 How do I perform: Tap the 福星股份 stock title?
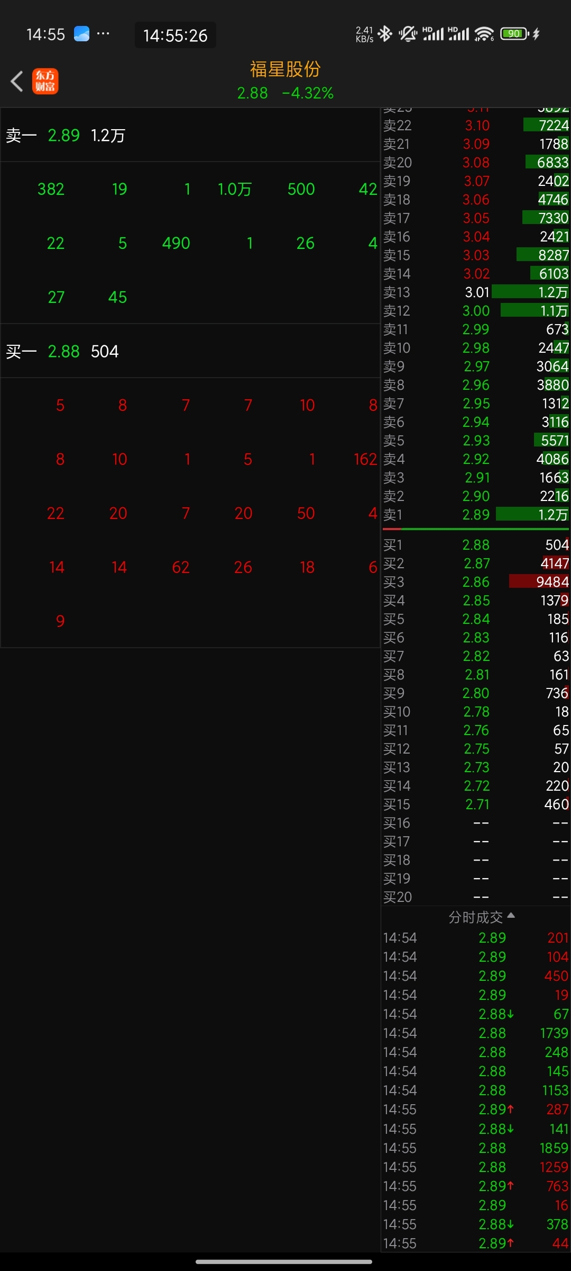coord(285,69)
